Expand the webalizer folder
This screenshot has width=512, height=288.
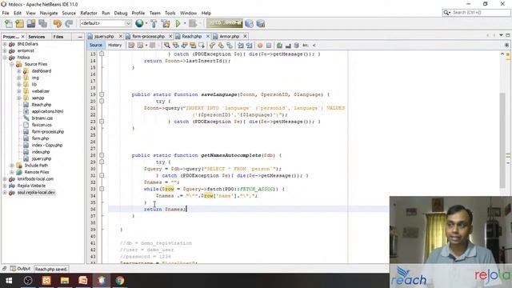coord(19,91)
